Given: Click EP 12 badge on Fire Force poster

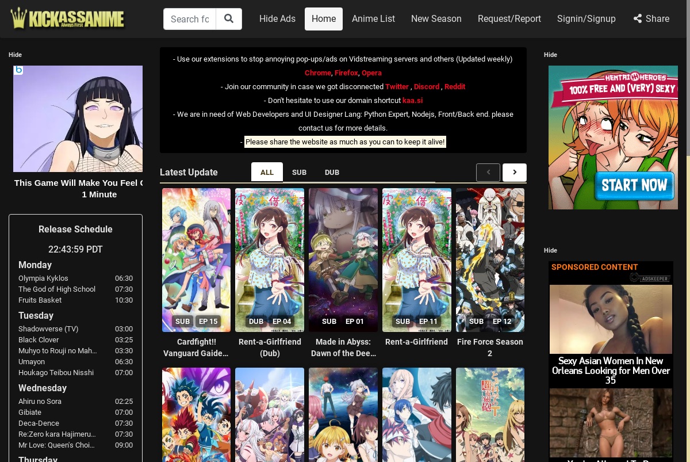Looking at the screenshot, I should [502, 321].
